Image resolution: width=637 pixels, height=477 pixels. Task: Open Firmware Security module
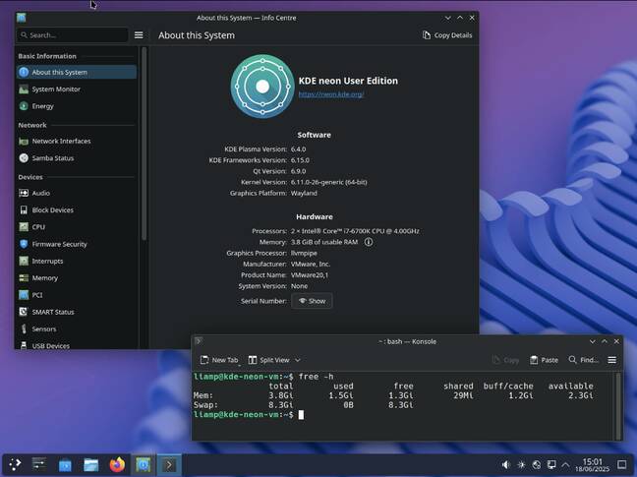click(77, 244)
